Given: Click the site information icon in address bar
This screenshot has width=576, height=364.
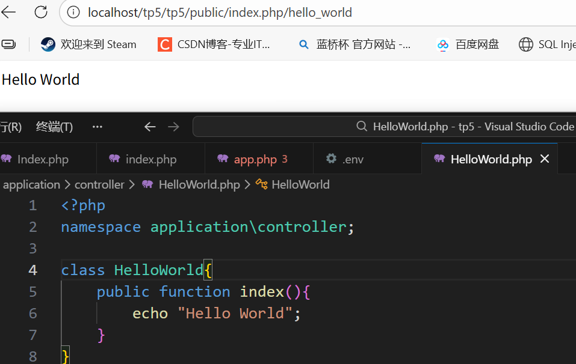Looking at the screenshot, I should (73, 12).
